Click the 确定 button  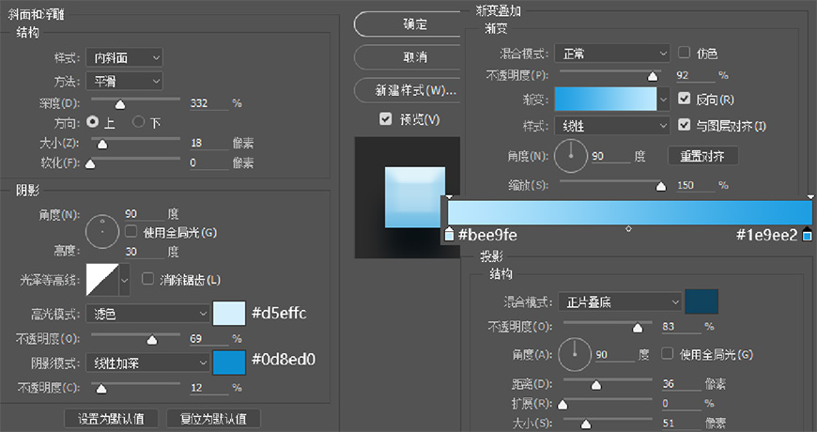(x=407, y=24)
